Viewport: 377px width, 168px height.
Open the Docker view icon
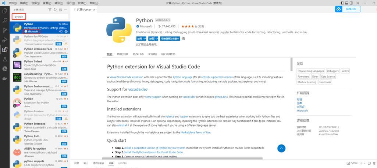click(4, 78)
